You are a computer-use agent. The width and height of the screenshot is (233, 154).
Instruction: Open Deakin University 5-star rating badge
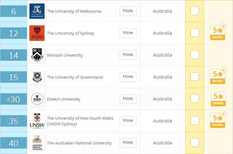tap(218, 99)
